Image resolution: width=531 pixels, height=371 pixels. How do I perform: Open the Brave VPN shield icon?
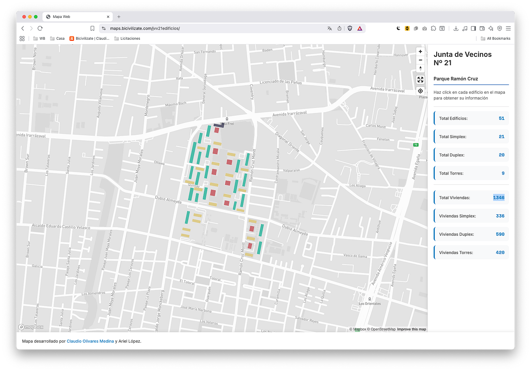pyautogui.click(x=500, y=28)
